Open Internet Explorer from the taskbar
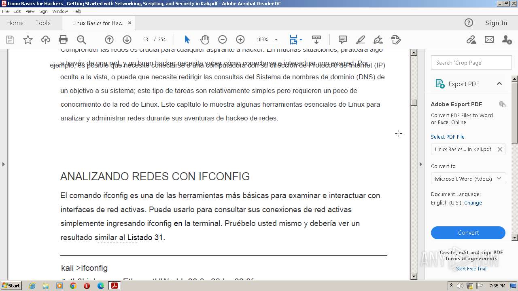This screenshot has height=291, width=518. tap(32, 286)
